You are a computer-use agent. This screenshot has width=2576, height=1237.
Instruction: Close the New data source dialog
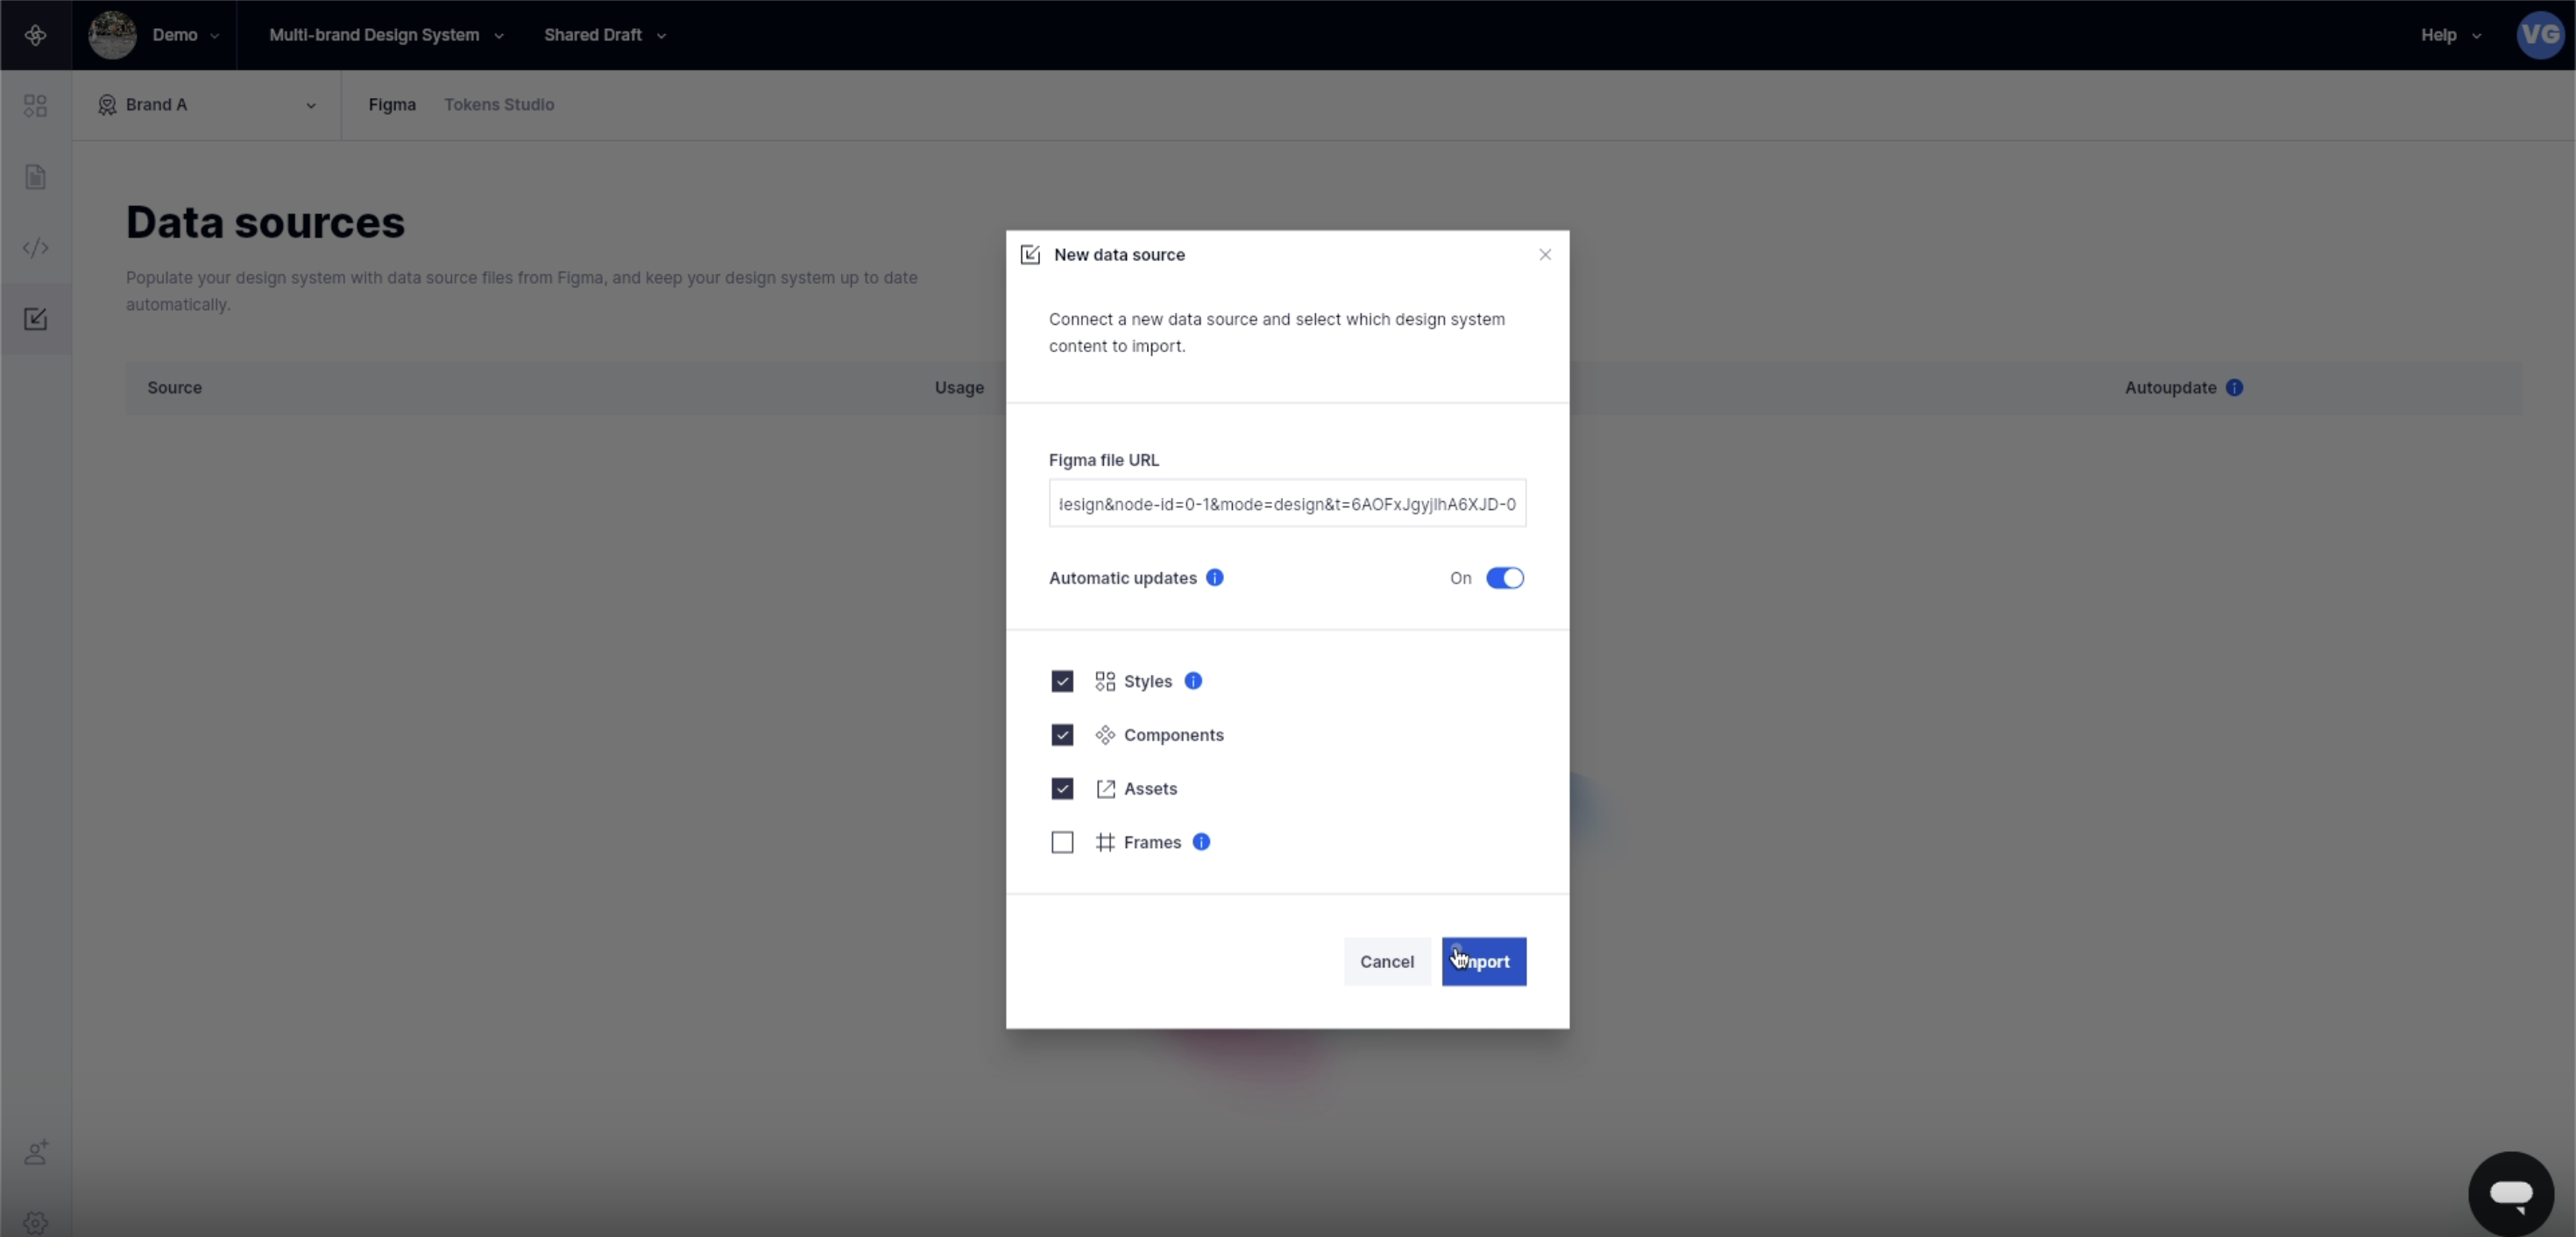[1544, 254]
